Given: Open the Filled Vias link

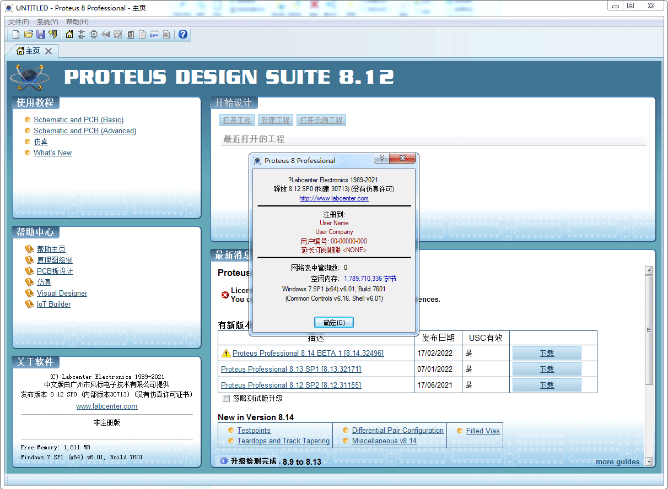Looking at the screenshot, I should [483, 431].
